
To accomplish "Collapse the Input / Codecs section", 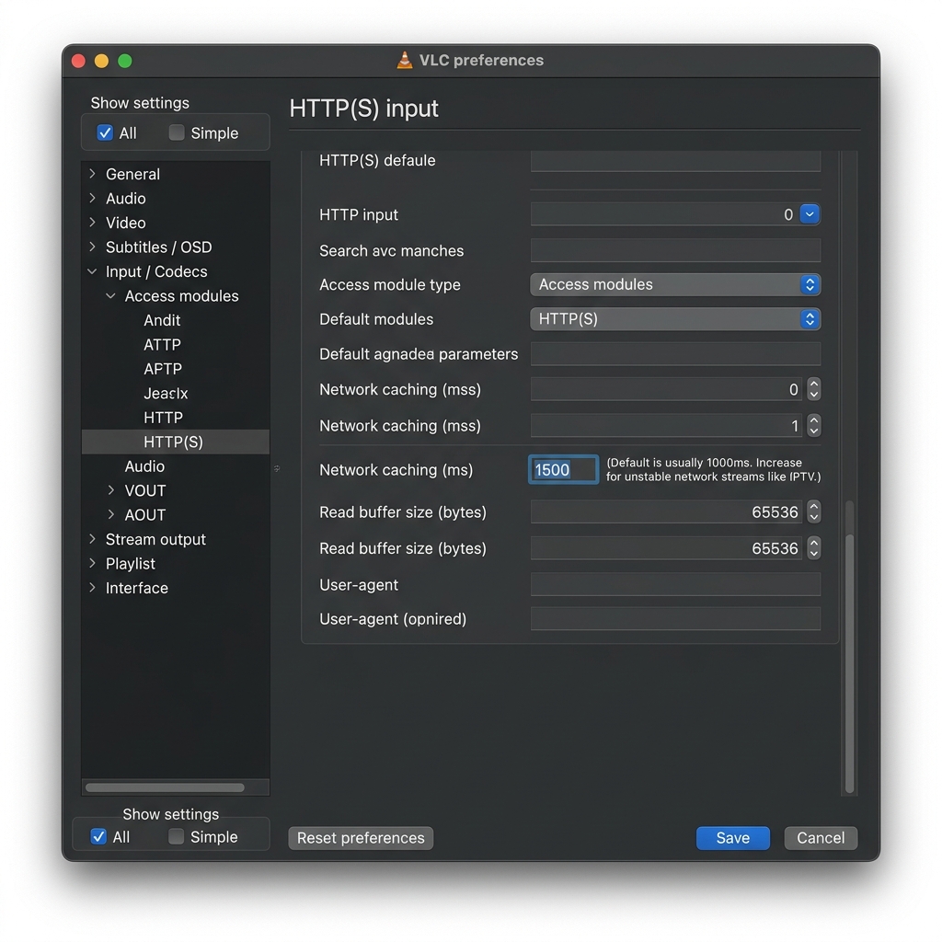I will coord(93,271).
